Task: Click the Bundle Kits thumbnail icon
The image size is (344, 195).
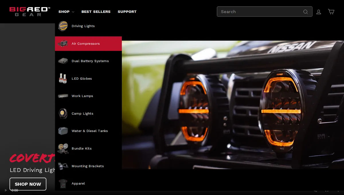Action: click(x=63, y=148)
